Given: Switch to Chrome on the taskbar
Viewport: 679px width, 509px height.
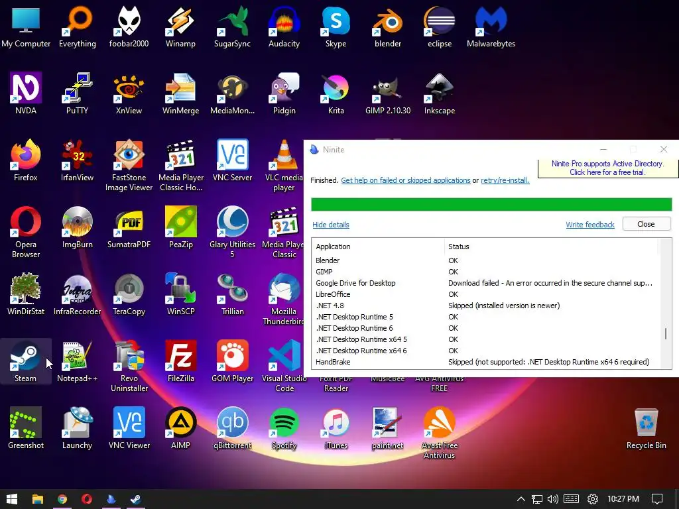Looking at the screenshot, I should (62, 499).
